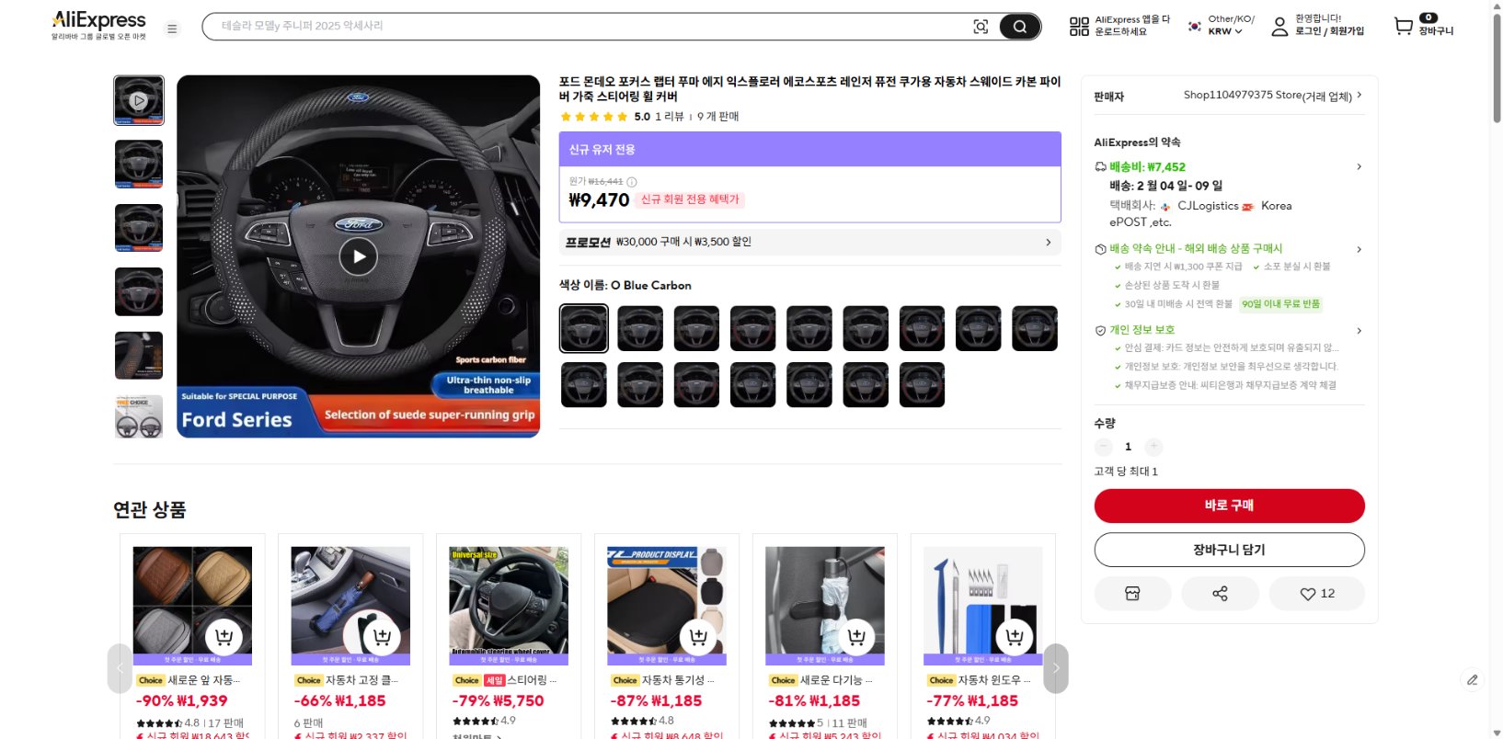Viewport: 1503px width, 739px height.
Task: Click the product title text
Action: coord(809,89)
